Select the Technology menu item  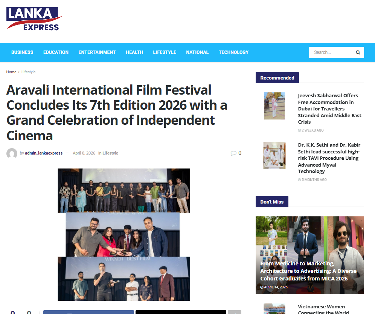[233, 52]
